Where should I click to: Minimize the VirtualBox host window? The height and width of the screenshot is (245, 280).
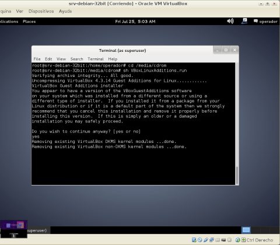[261, 3]
